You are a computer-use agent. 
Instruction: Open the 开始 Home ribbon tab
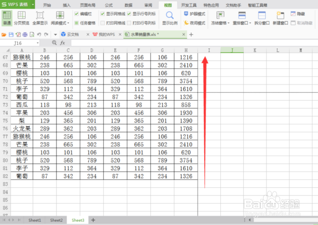point(47,5)
